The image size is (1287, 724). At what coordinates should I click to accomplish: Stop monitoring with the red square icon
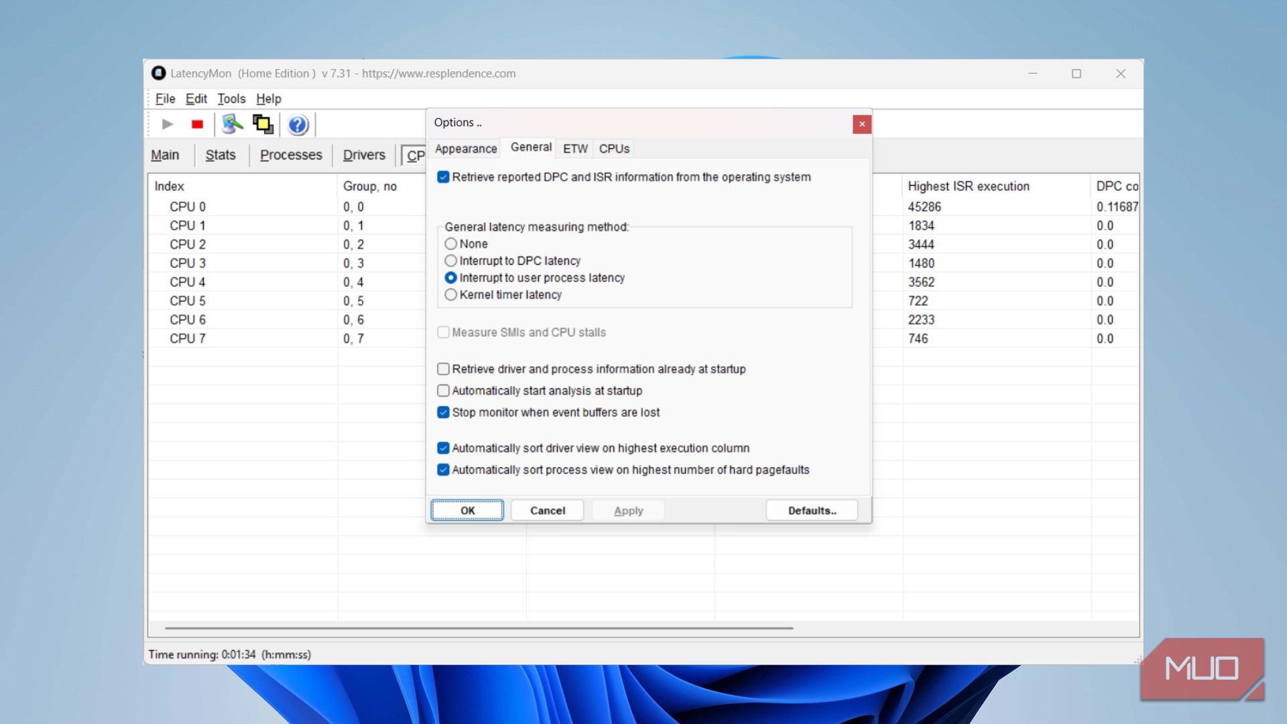coord(197,124)
